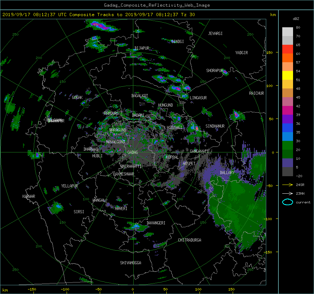
Task: Click the NARAGUND city label
Action: click(x=118, y=130)
